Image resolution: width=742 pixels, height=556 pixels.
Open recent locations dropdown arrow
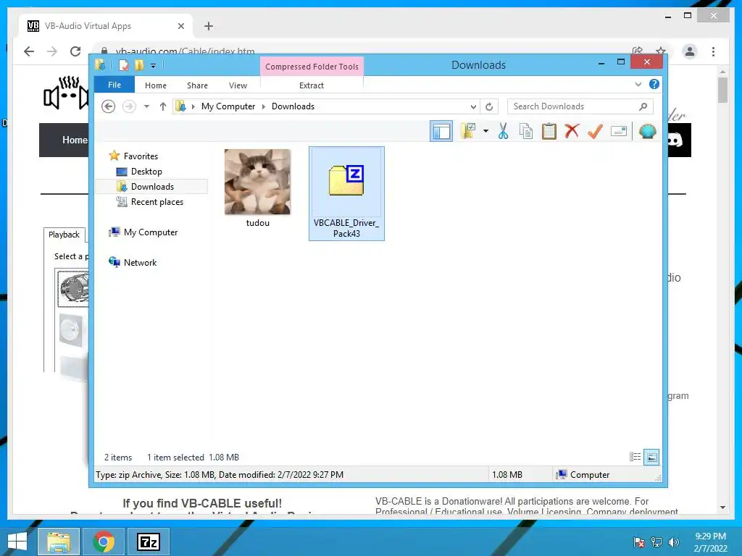[x=146, y=106]
